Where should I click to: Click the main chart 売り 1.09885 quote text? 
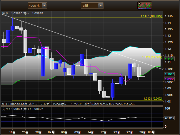(12, 13)
